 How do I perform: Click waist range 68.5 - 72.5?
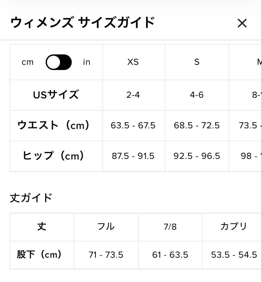coord(197,125)
